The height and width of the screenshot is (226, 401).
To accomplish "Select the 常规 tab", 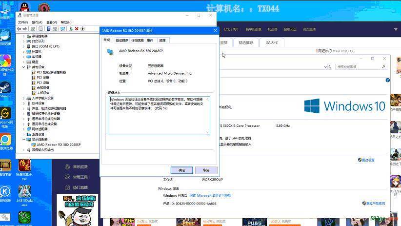I will pos(107,40).
